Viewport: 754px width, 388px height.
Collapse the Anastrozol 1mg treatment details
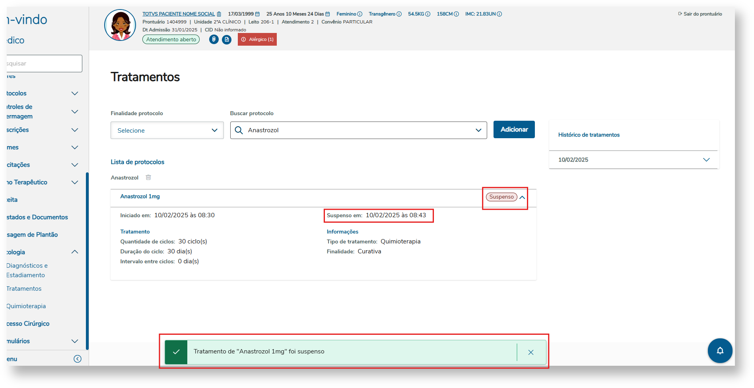click(x=522, y=197)
